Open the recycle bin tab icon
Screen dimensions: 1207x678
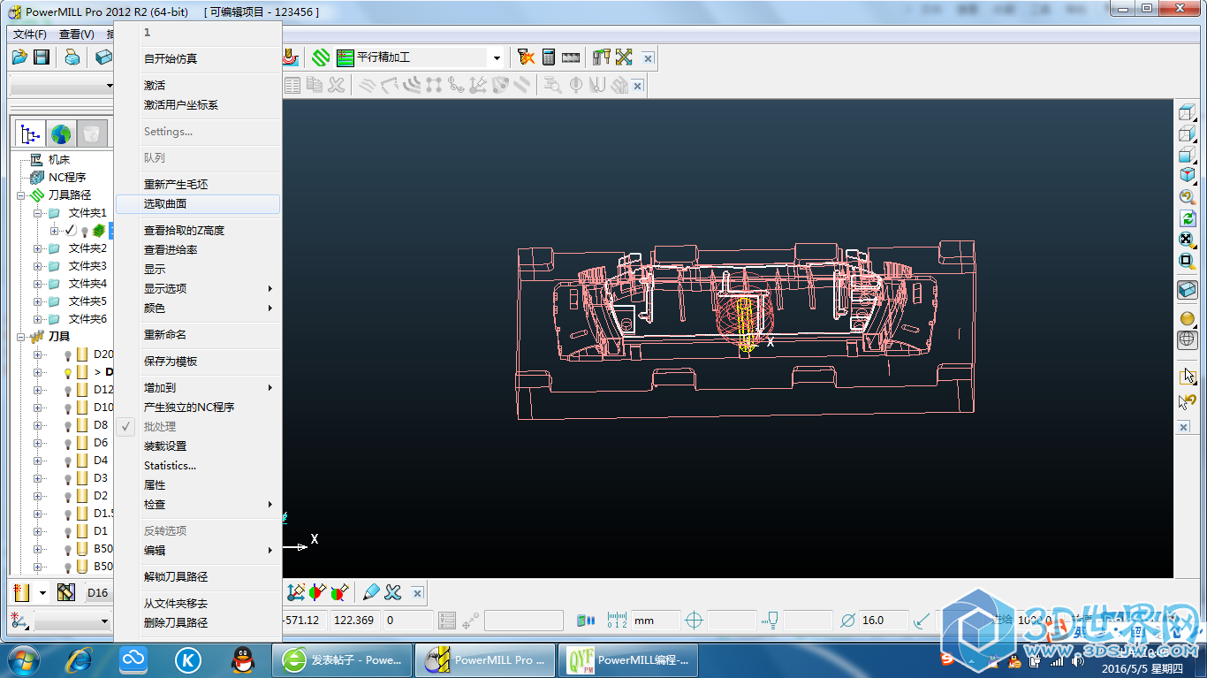[91, 134]
